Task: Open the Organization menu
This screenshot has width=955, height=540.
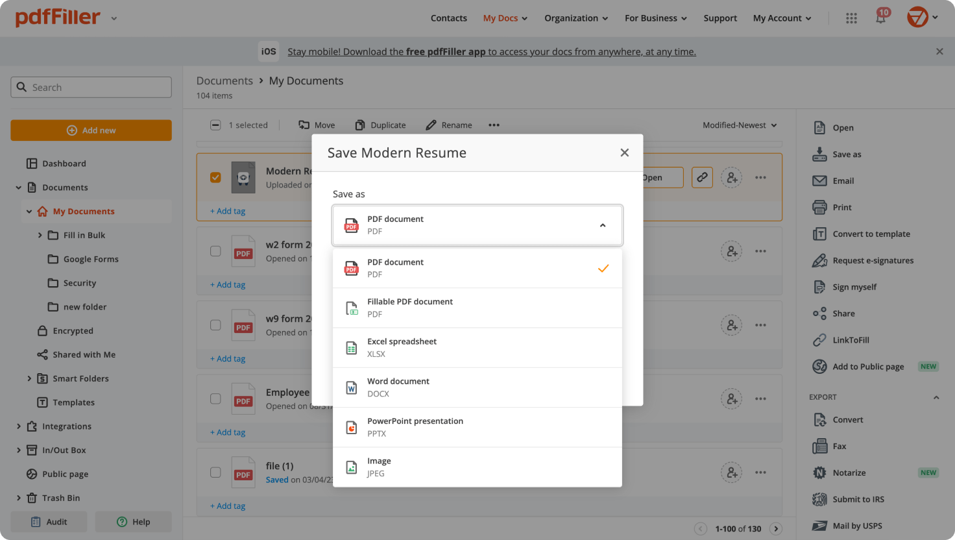Action: coord(575,18)
